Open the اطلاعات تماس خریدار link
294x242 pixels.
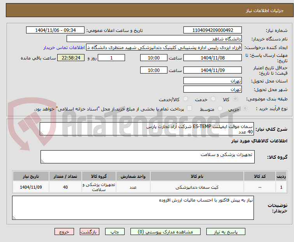pyautogui.click(x=64, y=47)
